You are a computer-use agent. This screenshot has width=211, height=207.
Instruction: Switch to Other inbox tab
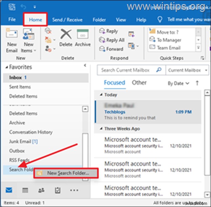139,82
